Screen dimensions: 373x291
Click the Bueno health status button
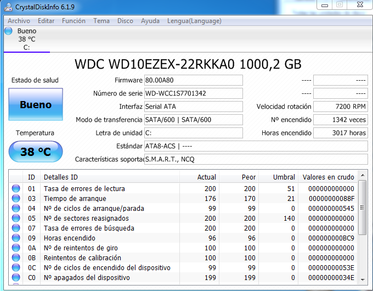pyautogui.click(x=36, y=104)
